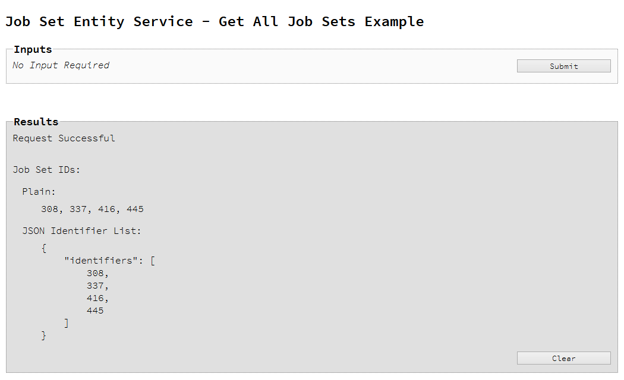The image size is (624, 380).
Task: Click the closing curly brace of the JSON
Action: coord(44,335)
